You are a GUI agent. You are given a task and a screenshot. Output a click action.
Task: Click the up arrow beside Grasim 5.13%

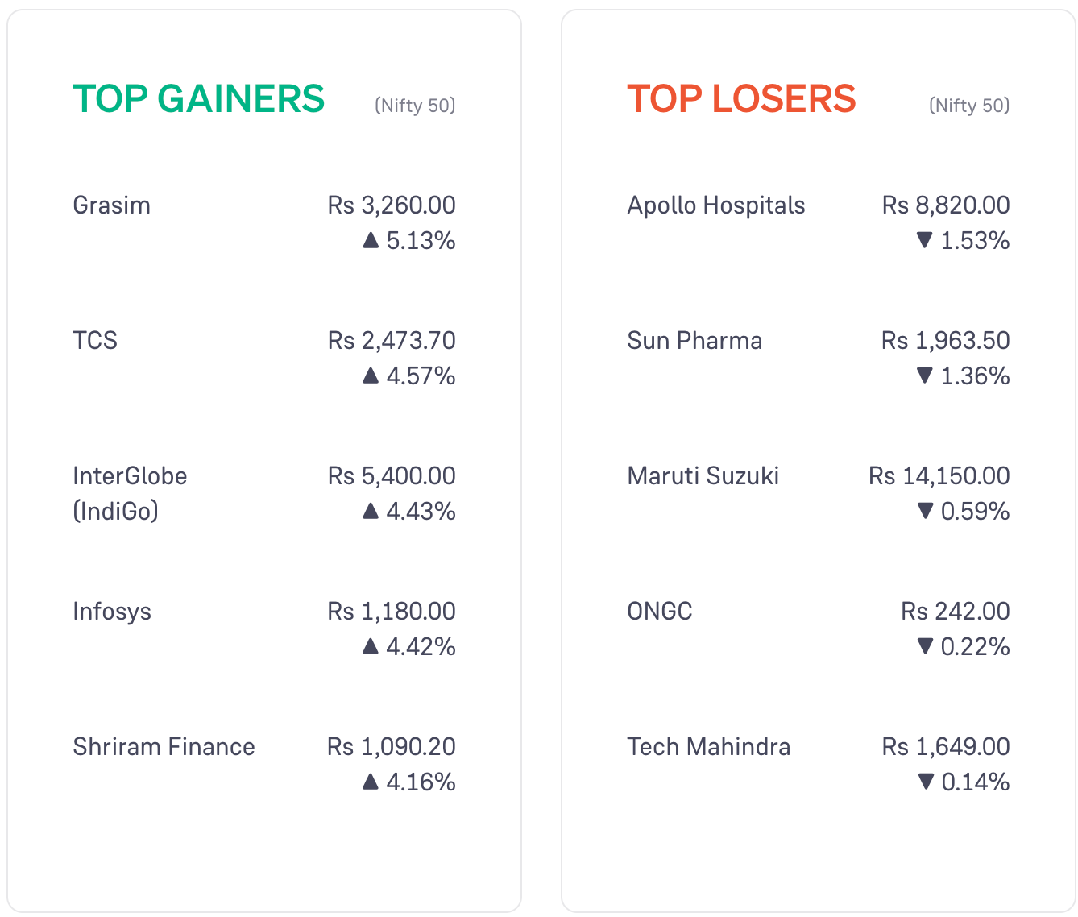pyautogui.click(x=371, y=240)
